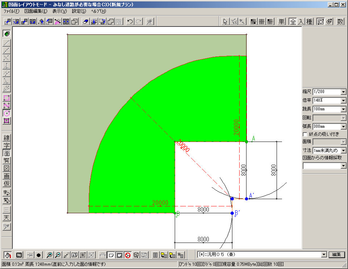Click the 階 floor icon in top toolbar
The width and height of the screenshot is (348, 269).
[119, 21]
